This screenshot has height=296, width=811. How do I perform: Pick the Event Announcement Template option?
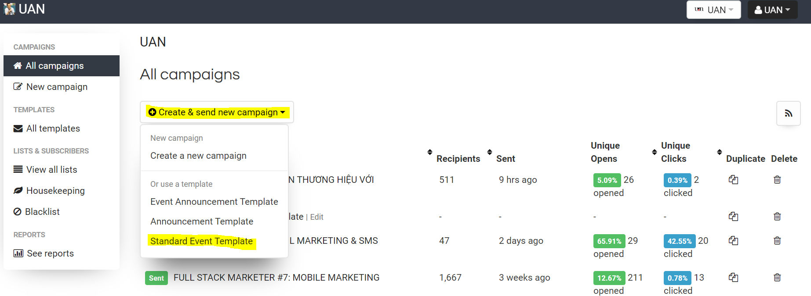coord(214,202)
